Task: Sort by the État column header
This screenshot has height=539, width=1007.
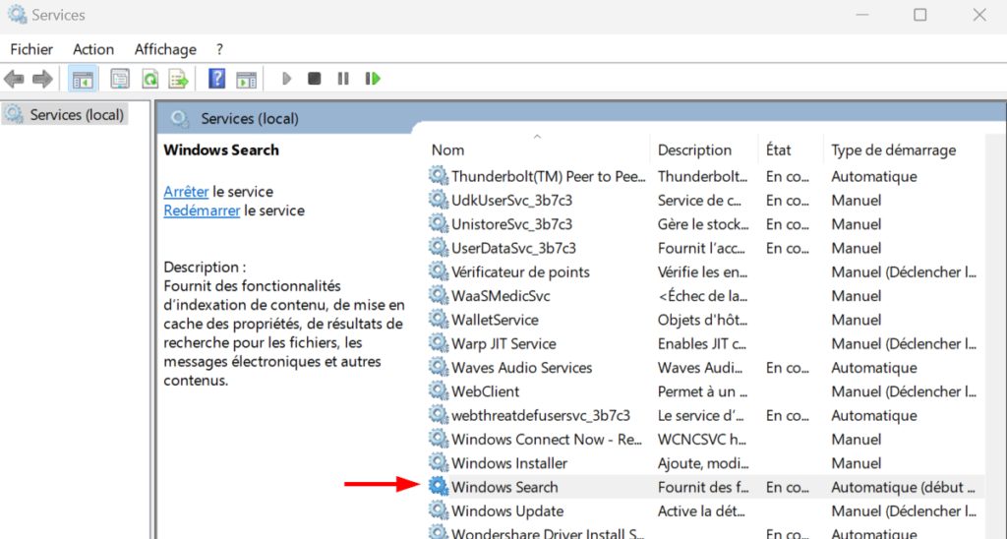Action: pyautogui.click(x=779, y=150)
